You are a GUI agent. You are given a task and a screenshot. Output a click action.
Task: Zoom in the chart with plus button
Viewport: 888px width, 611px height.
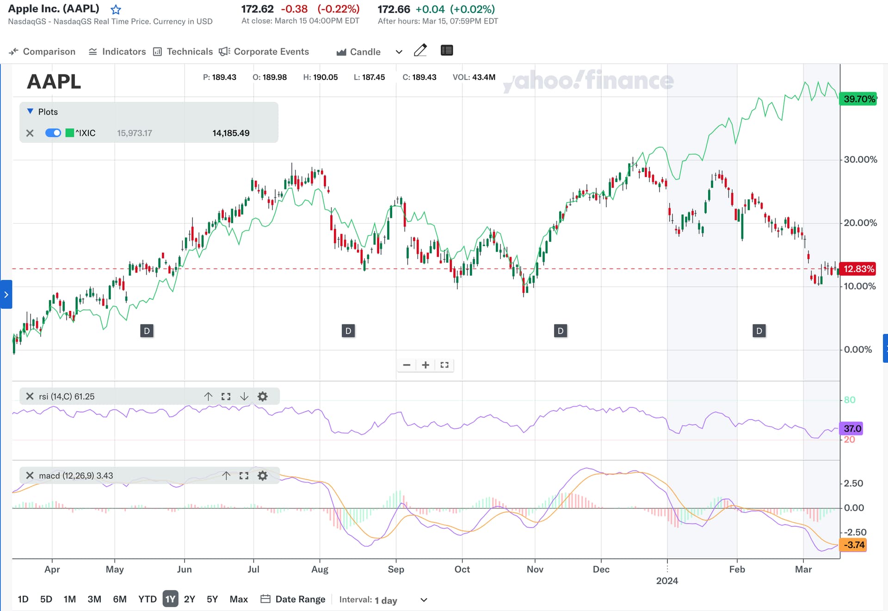[x=425, y=365]
